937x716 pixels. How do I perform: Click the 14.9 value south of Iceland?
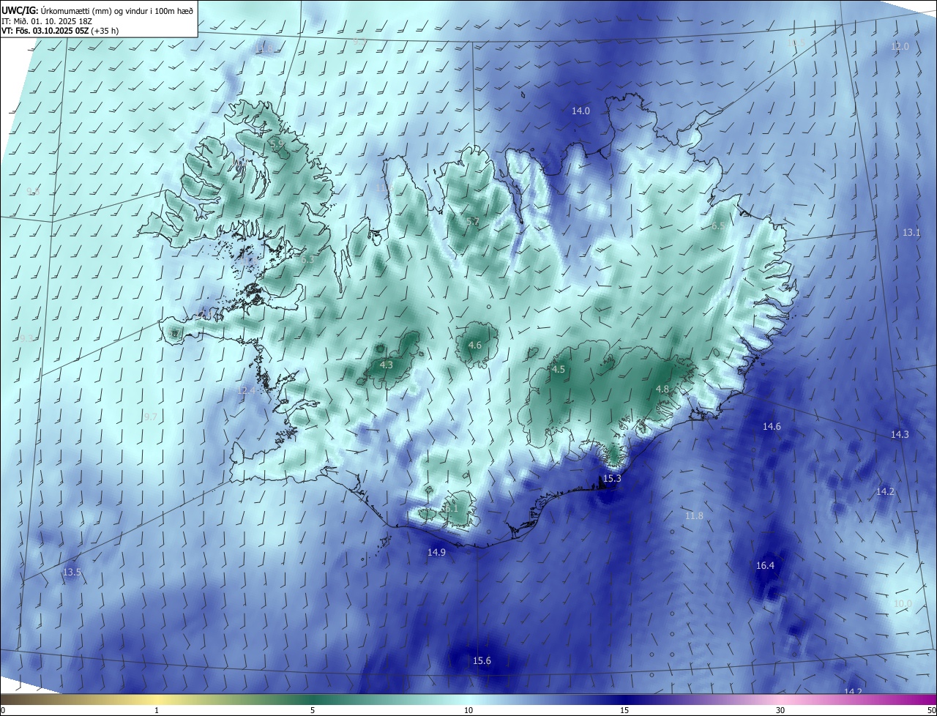(x=436, y=552)
